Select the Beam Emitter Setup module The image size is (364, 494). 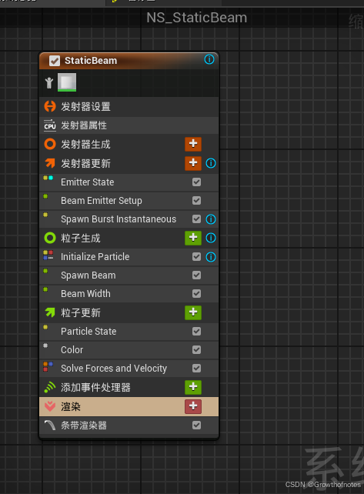pos(129,201)
